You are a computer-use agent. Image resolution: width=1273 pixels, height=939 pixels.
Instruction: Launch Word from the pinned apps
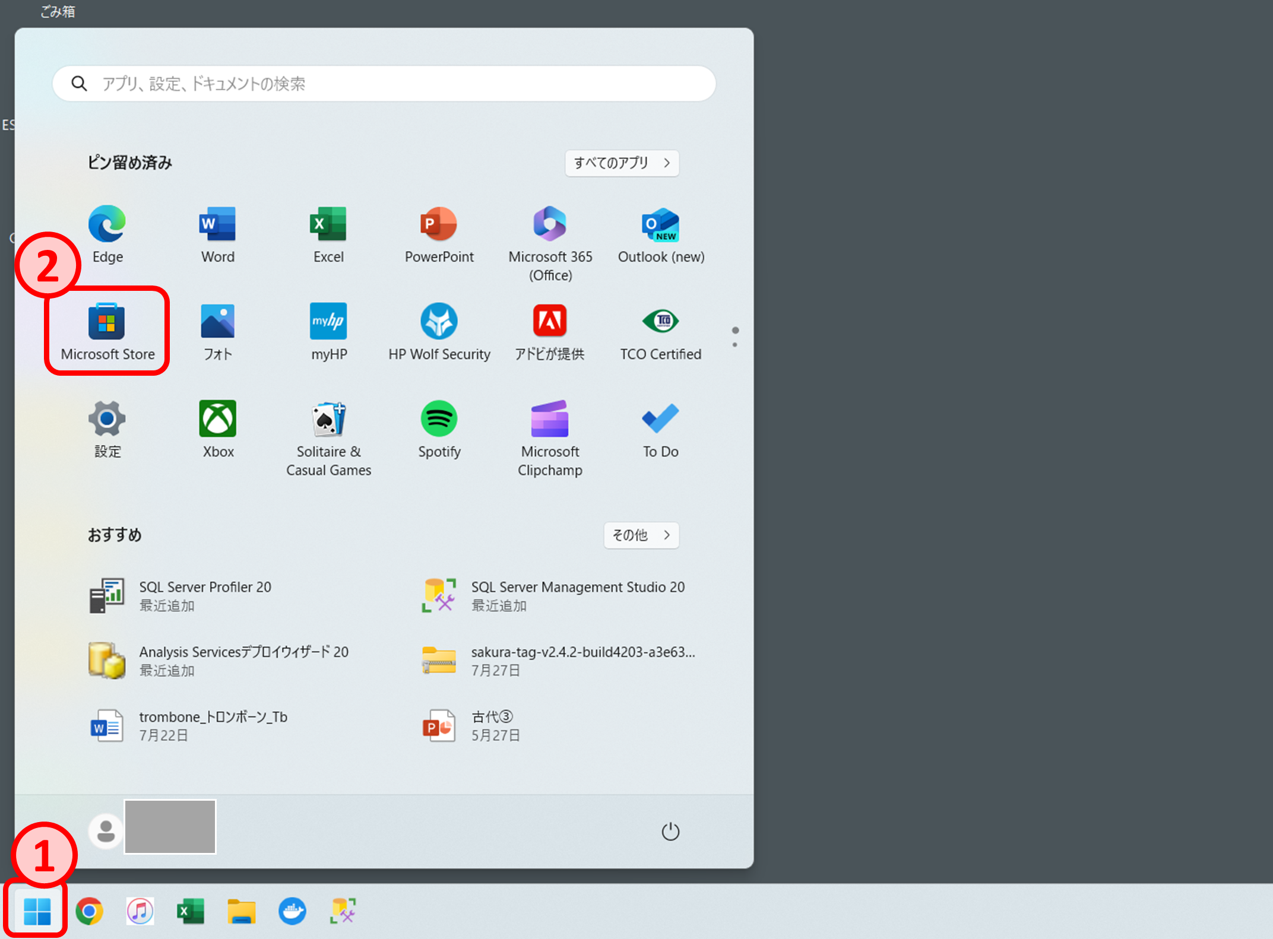(x=218, y=234)
